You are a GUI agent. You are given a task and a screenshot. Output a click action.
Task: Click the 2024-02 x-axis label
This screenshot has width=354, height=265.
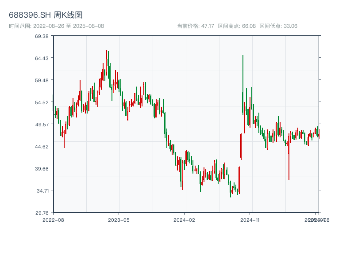[x=184, y=220]
